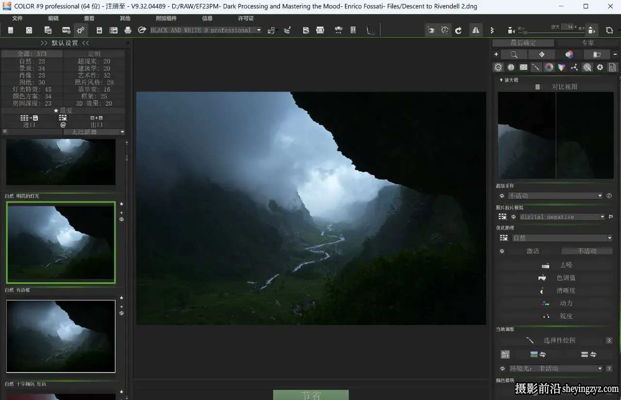
Task: Click the zoom slider handle in the toolbar
Action: click(x=524, y=31)
